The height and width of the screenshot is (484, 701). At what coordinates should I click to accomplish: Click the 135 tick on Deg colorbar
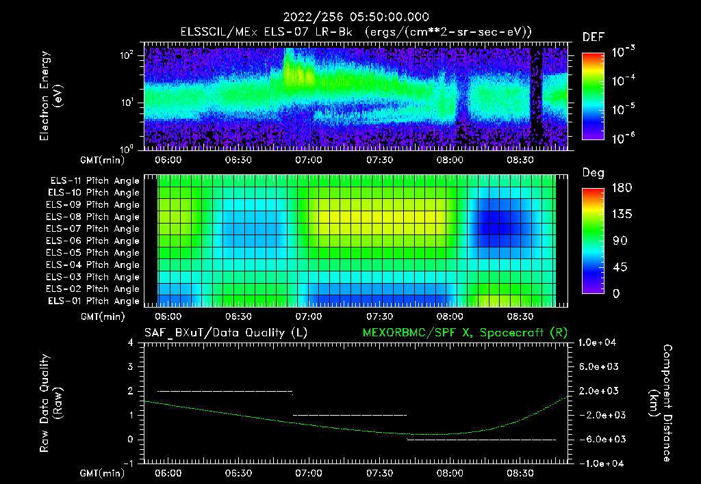[622, 215]
